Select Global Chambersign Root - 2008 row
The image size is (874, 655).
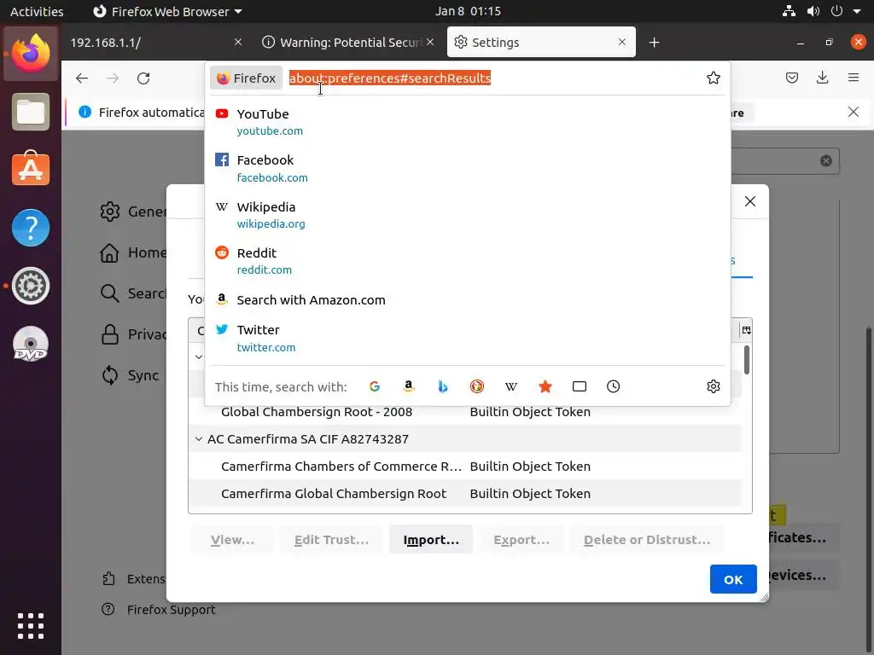coord(465,412)
